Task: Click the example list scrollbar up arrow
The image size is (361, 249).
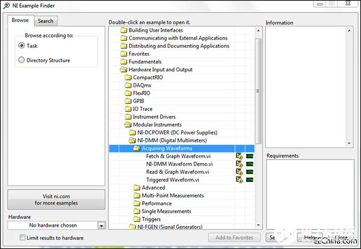Action: pyautogui.click(x=258, y=31)
